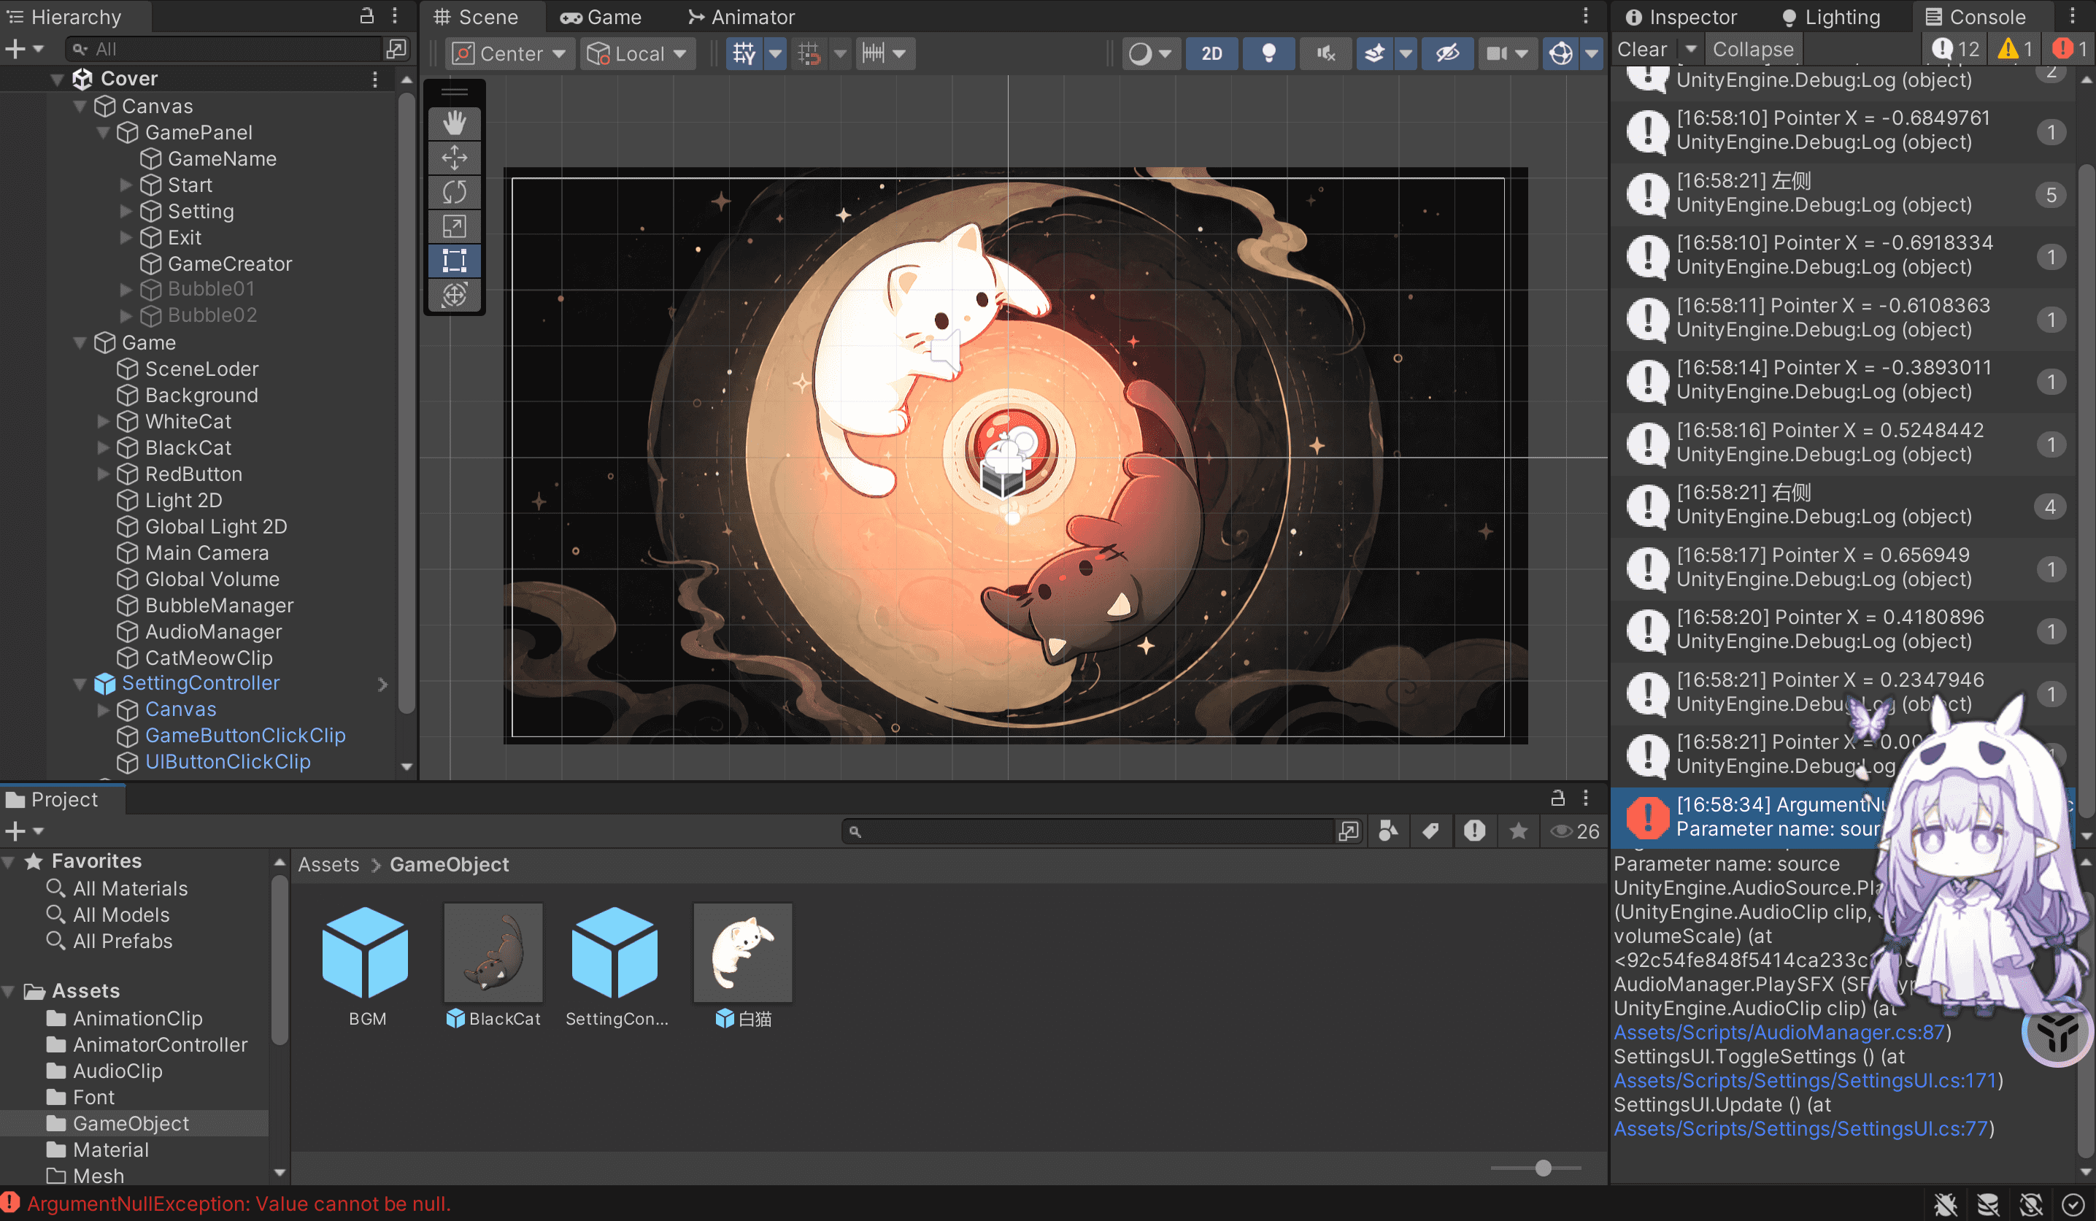This screenshot has width=2096, height=1221.
Task: Expand the WhiteCat hierarchy node
Action: point(103,422)
